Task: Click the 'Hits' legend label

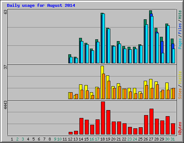Action: (180, 15)
